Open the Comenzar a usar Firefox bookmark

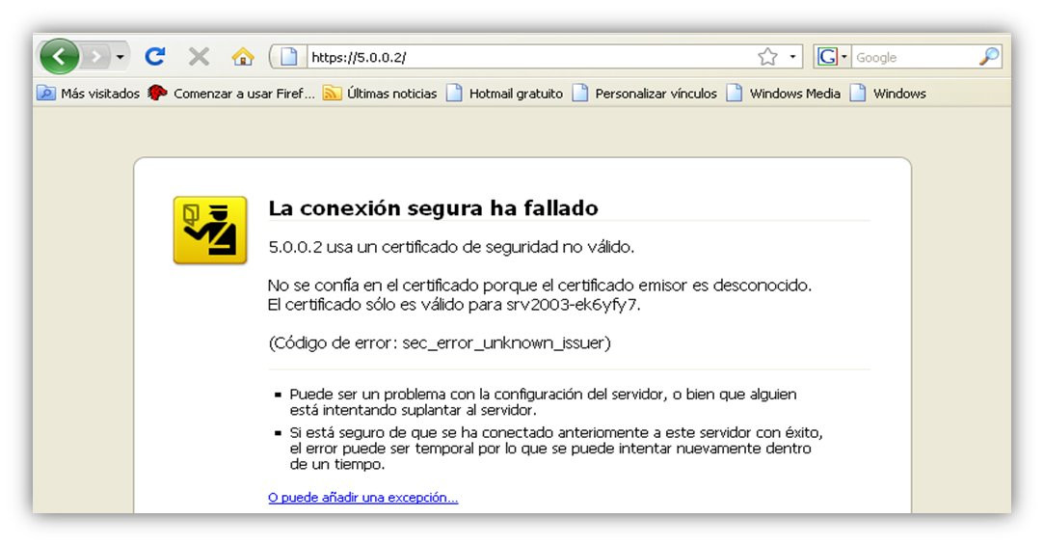(x=231, y=94)
